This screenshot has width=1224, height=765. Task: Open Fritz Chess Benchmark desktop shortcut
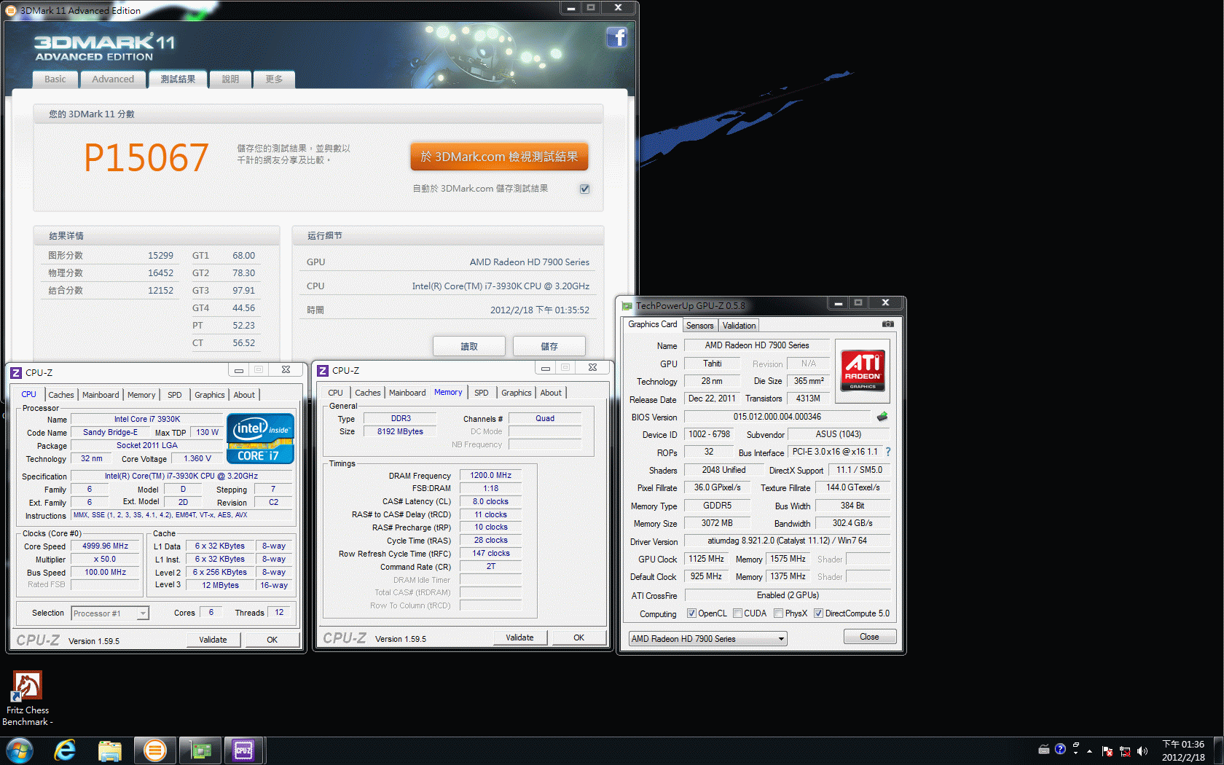(x=27, y=699)
